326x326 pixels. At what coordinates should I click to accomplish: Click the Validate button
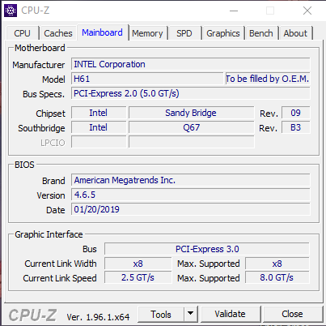click(230, 314)
